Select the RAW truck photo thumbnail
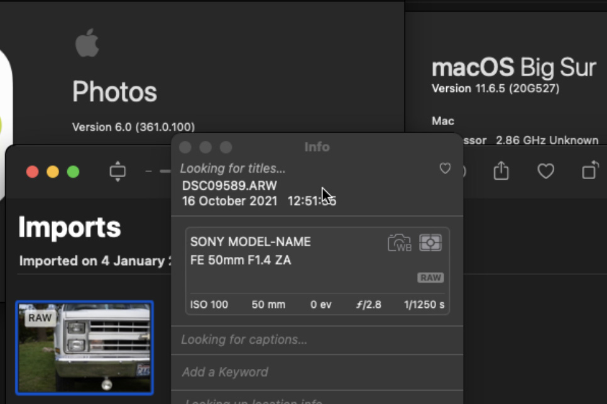The image size is (607, 404). coord(84,347)
